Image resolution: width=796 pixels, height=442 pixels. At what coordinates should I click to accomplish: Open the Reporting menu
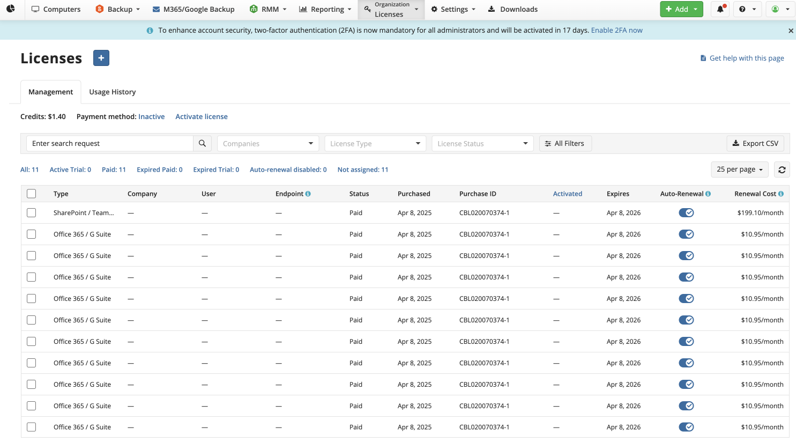tap(325, 9)
